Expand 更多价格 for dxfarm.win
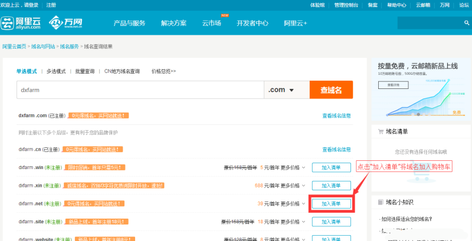Image resolution: width=472 pixels, height=241 pixels. [292, 167]
